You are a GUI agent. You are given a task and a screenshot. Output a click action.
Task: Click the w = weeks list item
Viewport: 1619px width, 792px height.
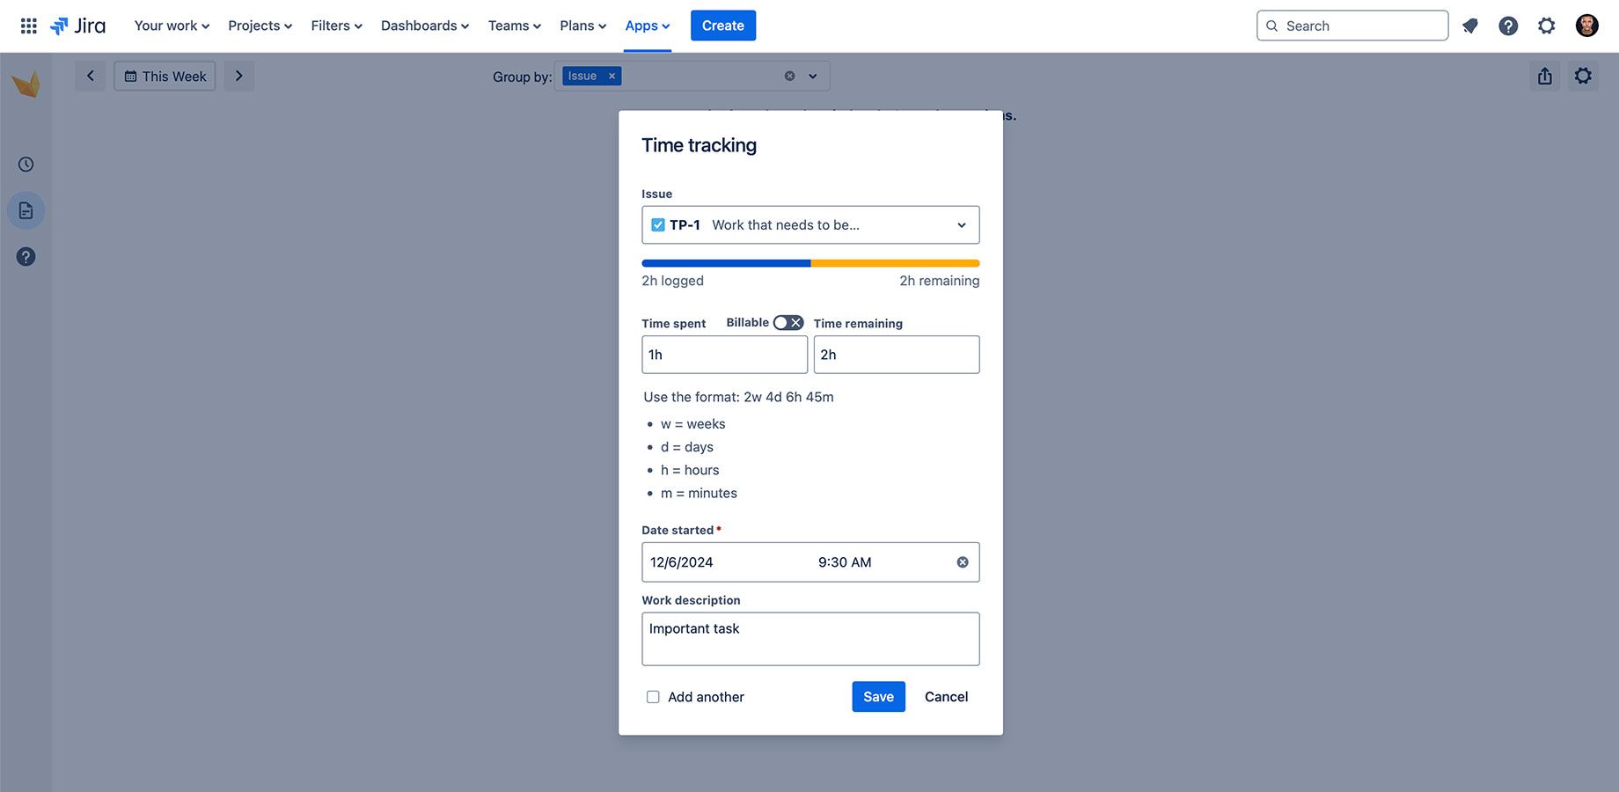(x=692, y=424)
